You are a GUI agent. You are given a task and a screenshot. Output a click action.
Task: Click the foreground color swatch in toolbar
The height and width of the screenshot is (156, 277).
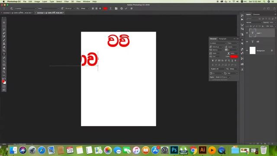pyautogui.click(x=3, y=81)
